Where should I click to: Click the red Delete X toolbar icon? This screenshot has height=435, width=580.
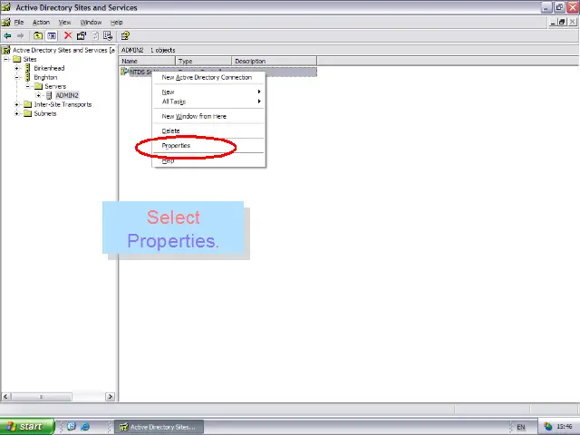click(x=68, y=35)
